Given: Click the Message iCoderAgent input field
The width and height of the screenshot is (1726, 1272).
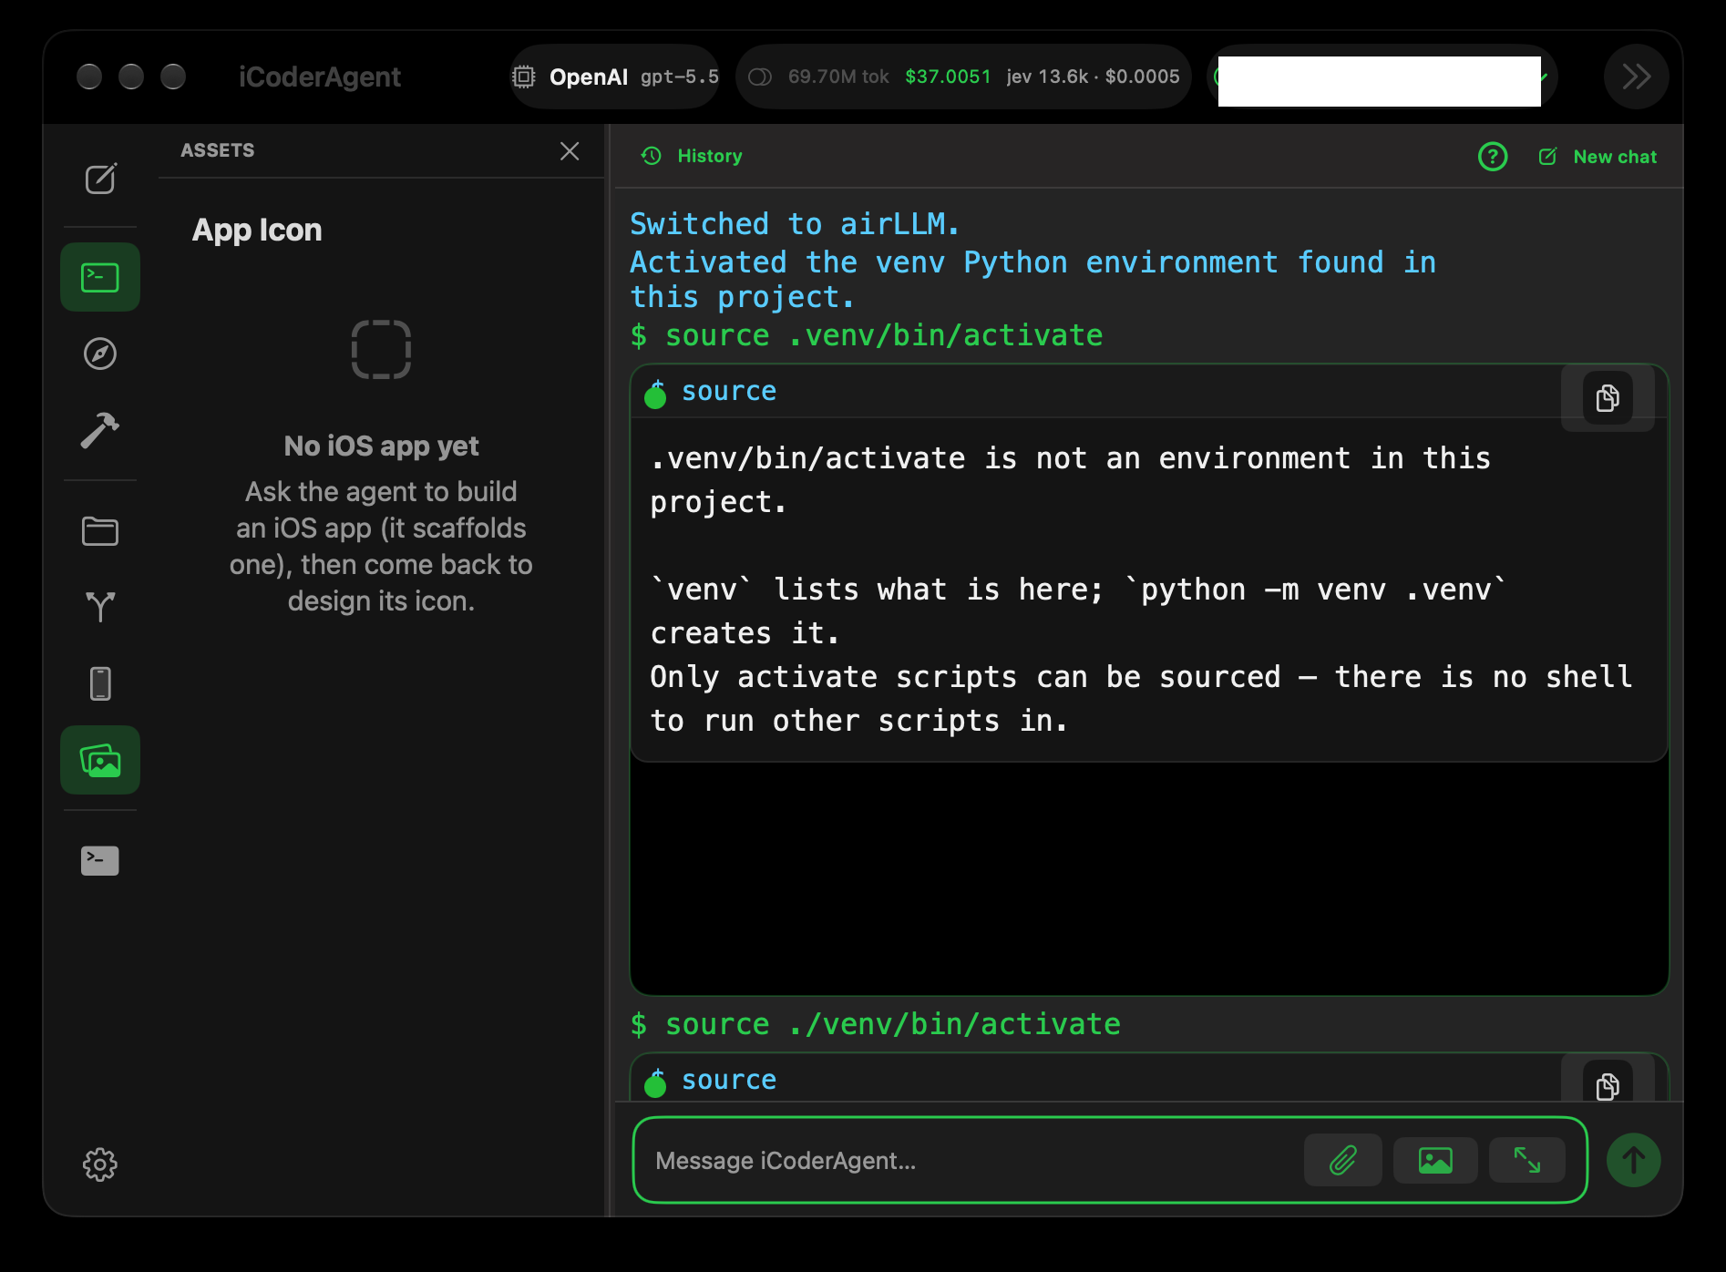Looking at the screenshot, I should click(x=966, y=1161).
